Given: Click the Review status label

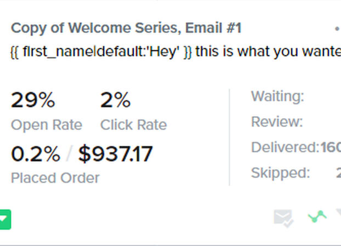Looking at the screenshot, I should coord(277,122).
